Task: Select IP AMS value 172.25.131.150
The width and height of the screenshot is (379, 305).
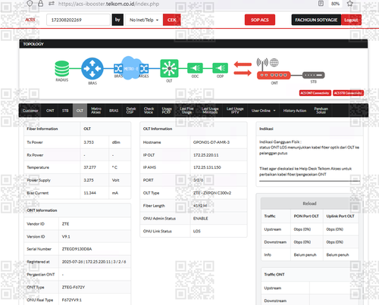Action: pyautogui.click(x=207, y=167)
